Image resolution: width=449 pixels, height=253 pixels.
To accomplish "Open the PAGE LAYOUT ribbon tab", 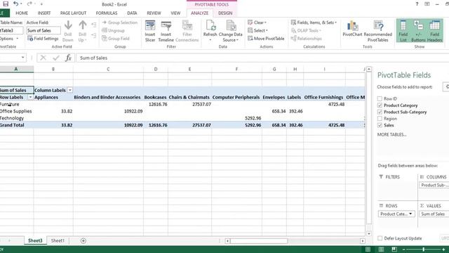I will click(x=73, y=13).
